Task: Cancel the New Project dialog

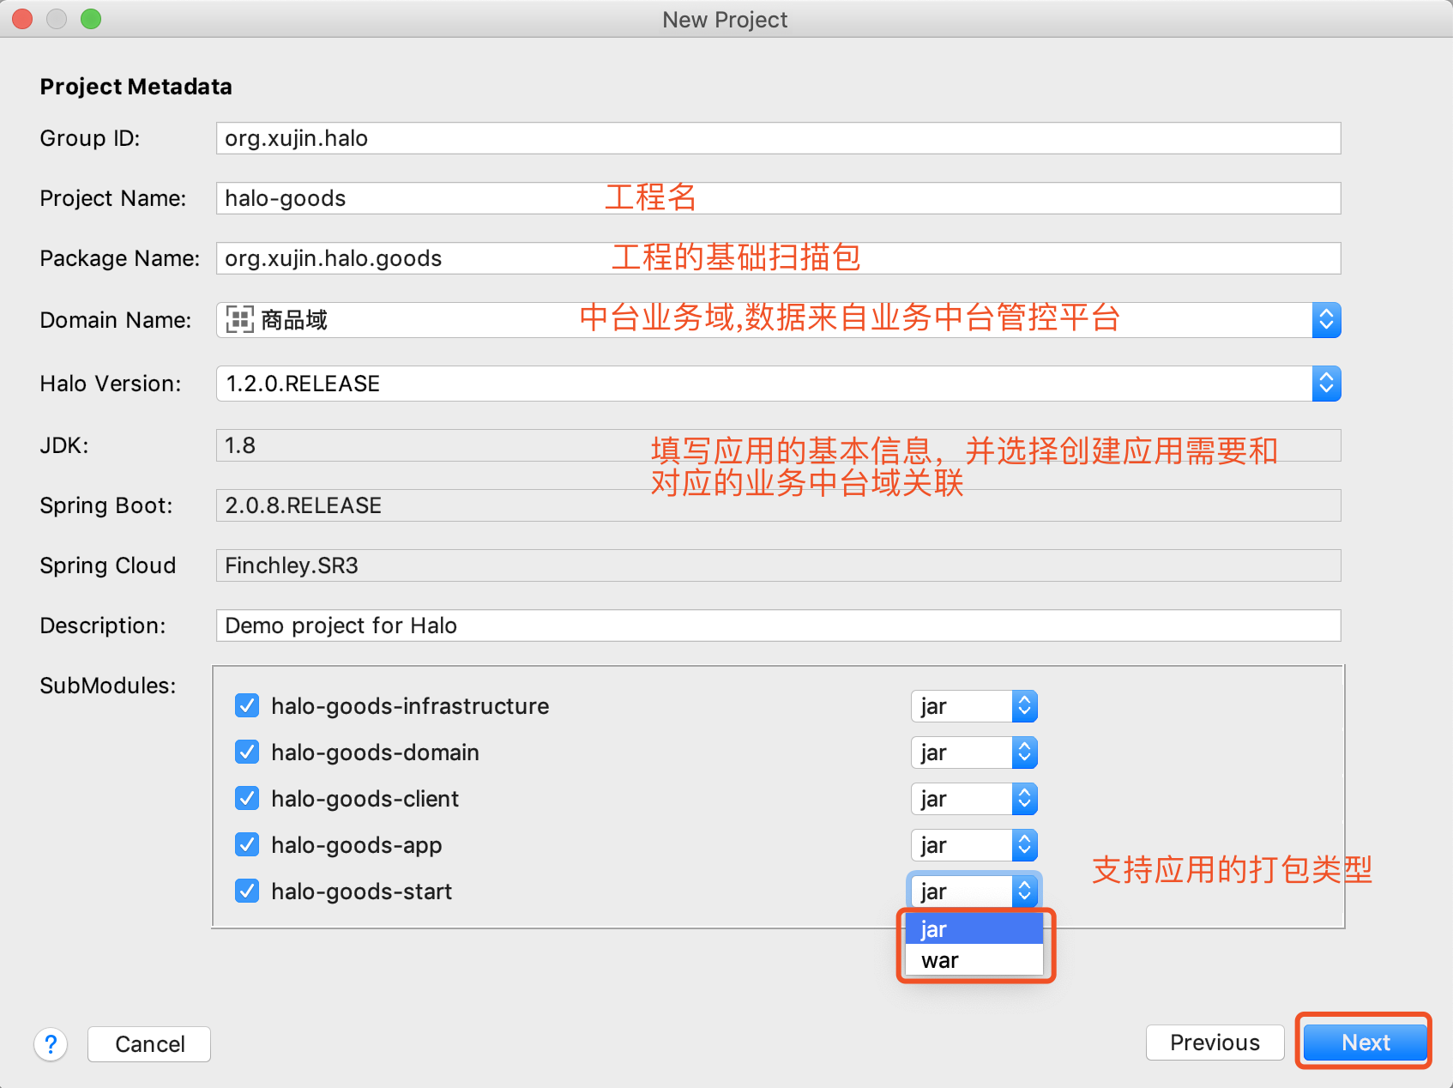Action: pyautogui.click(x=149, y=1044)
